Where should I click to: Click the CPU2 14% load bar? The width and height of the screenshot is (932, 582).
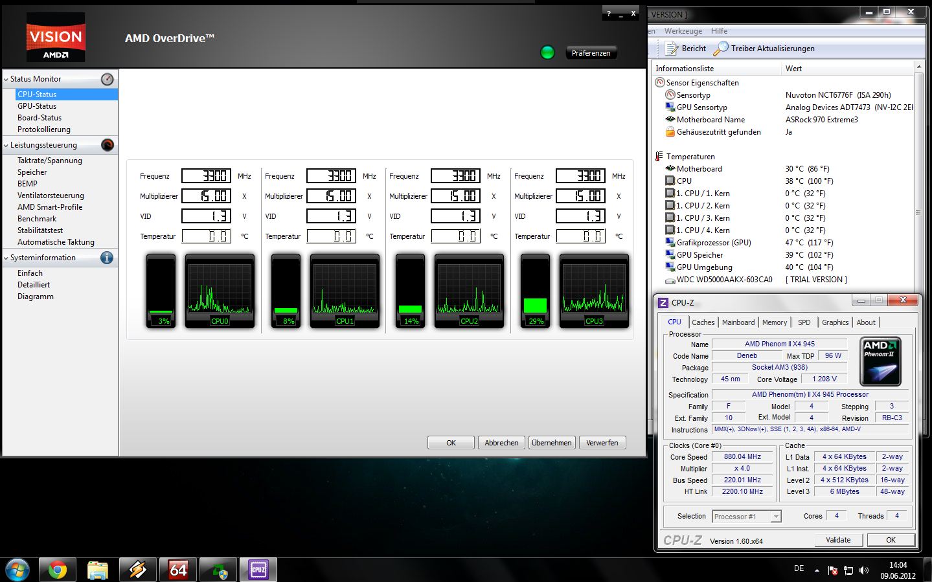410,291
